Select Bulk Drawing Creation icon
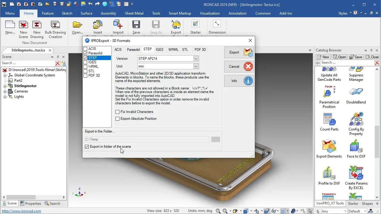 [x=55, y=30]
